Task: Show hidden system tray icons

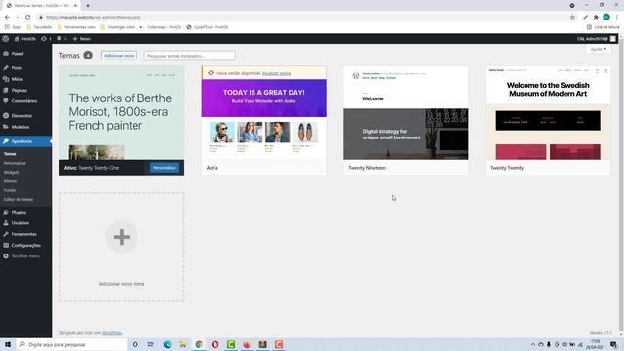Action: tap(533, 344)
